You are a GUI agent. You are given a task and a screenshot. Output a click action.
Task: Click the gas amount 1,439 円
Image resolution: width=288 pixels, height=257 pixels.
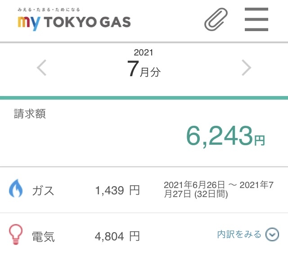117,191
